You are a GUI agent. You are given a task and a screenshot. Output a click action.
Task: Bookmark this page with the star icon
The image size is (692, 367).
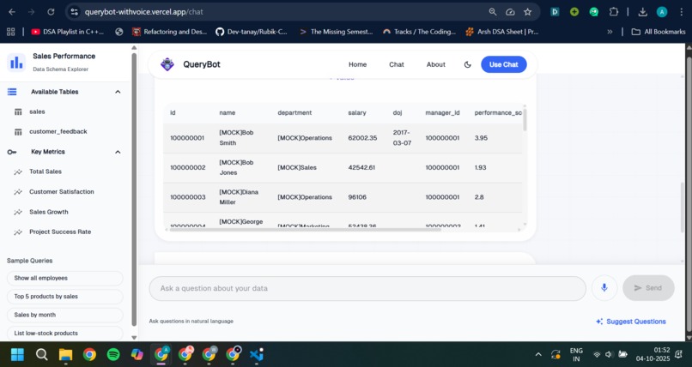coord(527,12)
